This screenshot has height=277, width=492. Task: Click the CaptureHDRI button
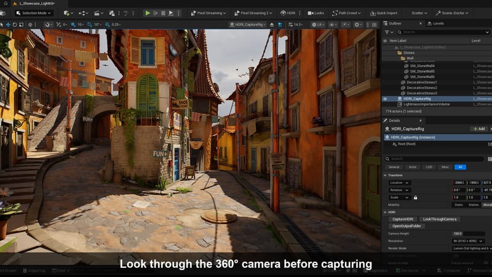(x=403, y=219)
